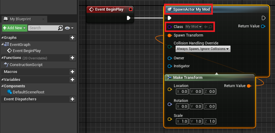
Task: Click Collision Handling Override pin
Action: 170,47
